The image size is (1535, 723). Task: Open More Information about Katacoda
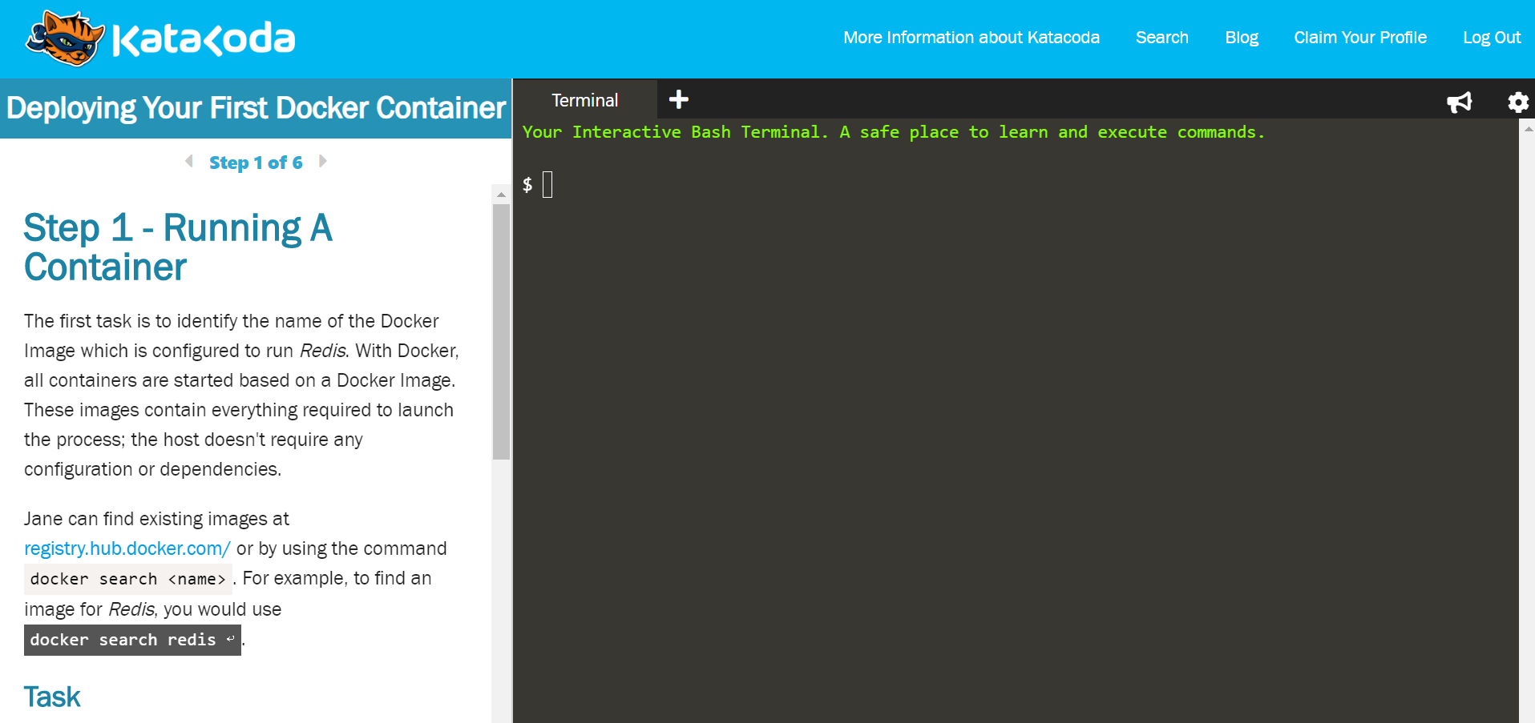[971, 38]
